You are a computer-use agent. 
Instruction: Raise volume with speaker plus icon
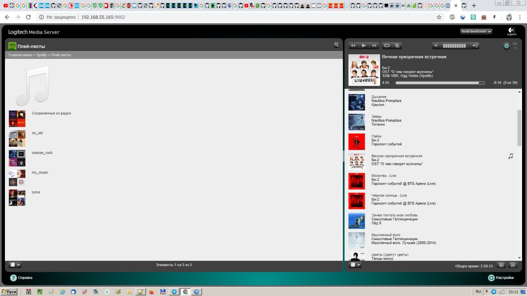(x=475, y=46)
